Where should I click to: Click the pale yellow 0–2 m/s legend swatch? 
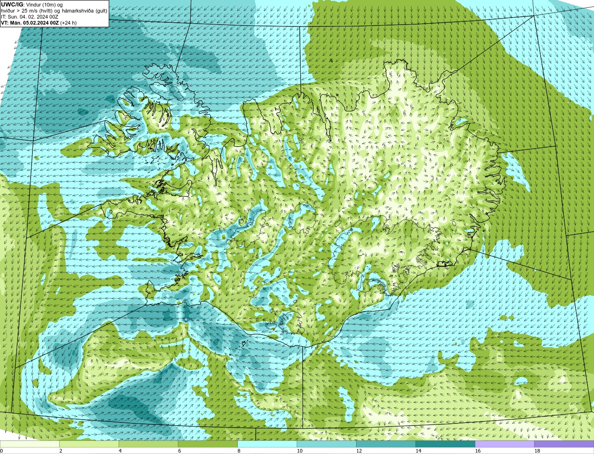click(x=30, y=444)
